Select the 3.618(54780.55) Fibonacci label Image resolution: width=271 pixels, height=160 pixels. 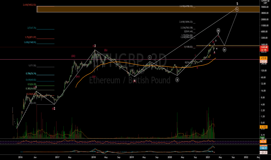(186, 6)
